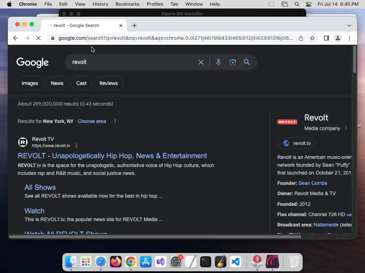Filter results by Cast

pos(81,83)
